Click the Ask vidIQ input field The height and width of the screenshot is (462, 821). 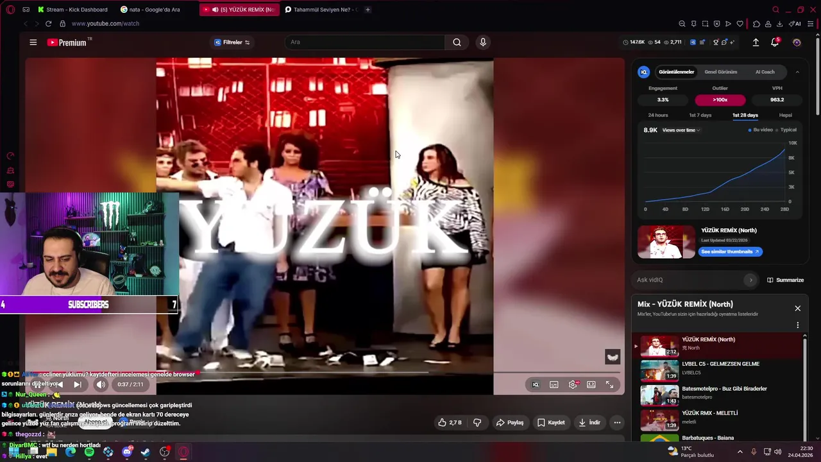[x=690, y=280]
